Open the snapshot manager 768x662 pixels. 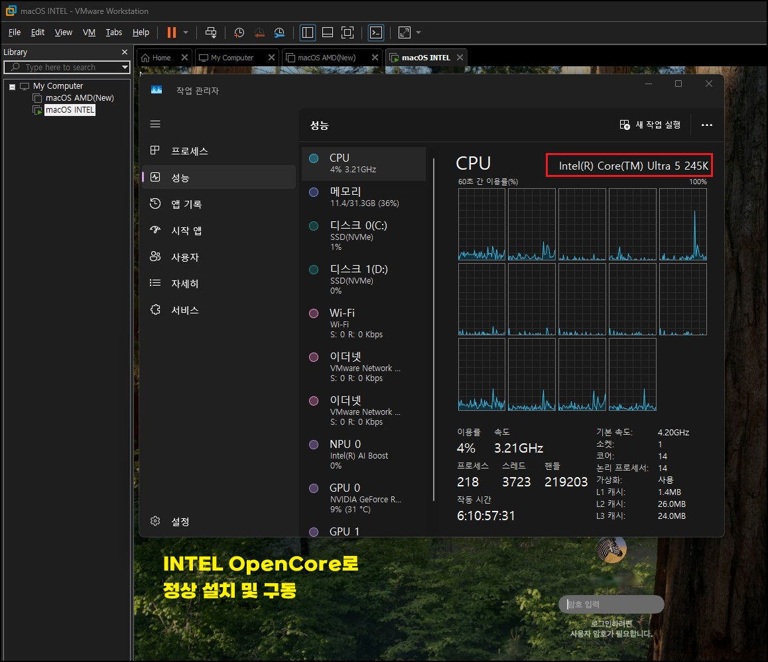[x=279, y=32]
